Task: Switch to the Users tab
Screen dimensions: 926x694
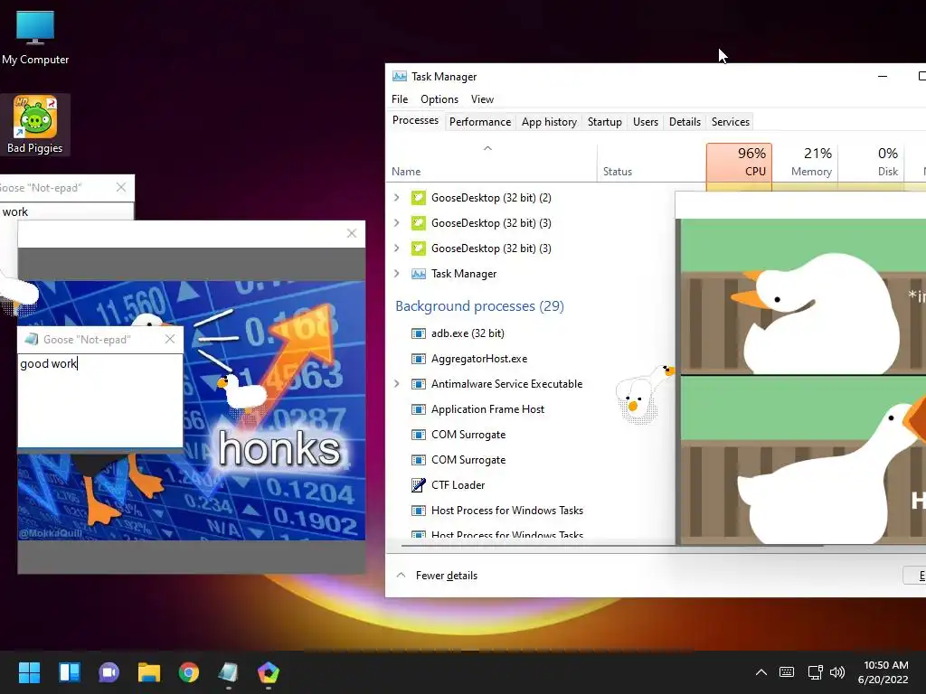Action: coord(646,122)
